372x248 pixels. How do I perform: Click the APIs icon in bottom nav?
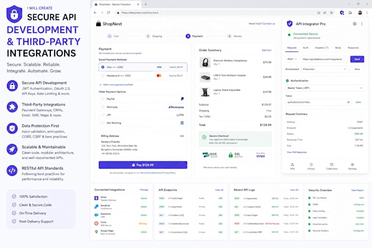coord(292,166)
